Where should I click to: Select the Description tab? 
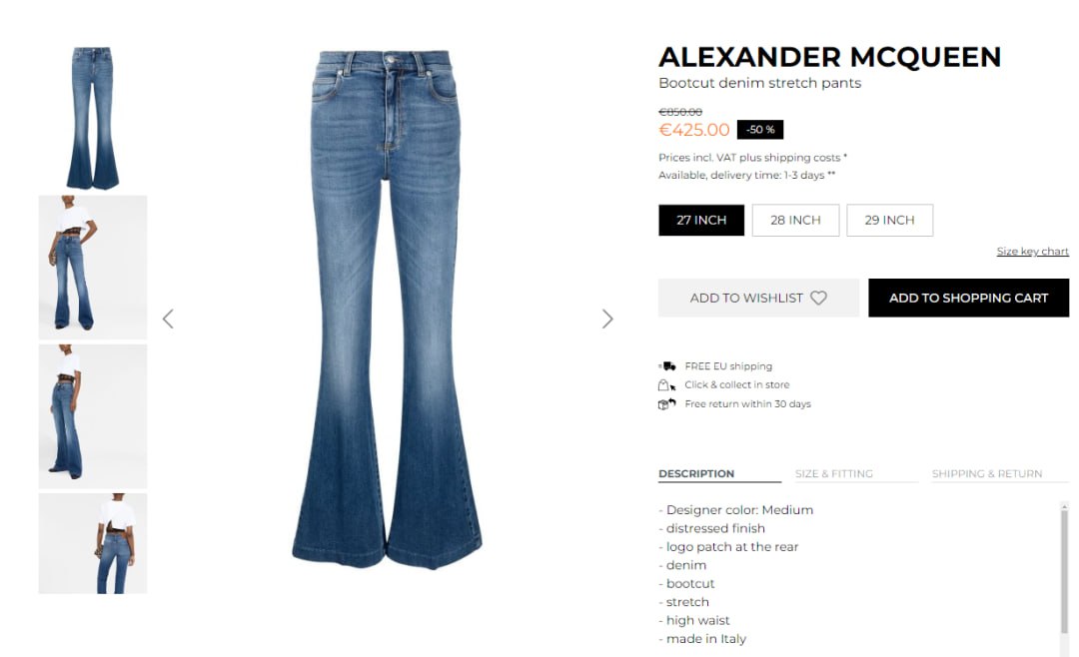point(696,473)
